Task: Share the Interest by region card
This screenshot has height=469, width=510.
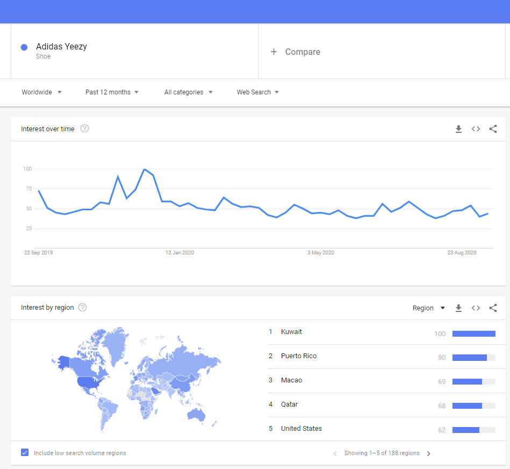Action: coord(493,308)
